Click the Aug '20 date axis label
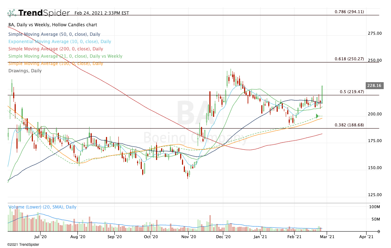The height and width of the screenshot is (248, 391). point(78,237)
